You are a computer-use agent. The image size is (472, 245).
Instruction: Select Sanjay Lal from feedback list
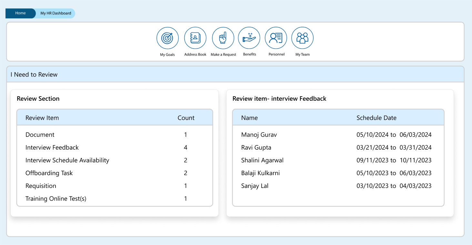(x=255, y=186)
